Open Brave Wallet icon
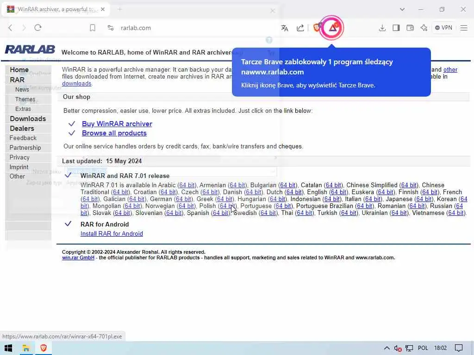The width and height of the screenshot is (474, 355). (x=410, y=28)
